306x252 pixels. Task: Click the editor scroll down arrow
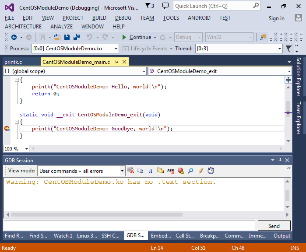tap(288, 141)
